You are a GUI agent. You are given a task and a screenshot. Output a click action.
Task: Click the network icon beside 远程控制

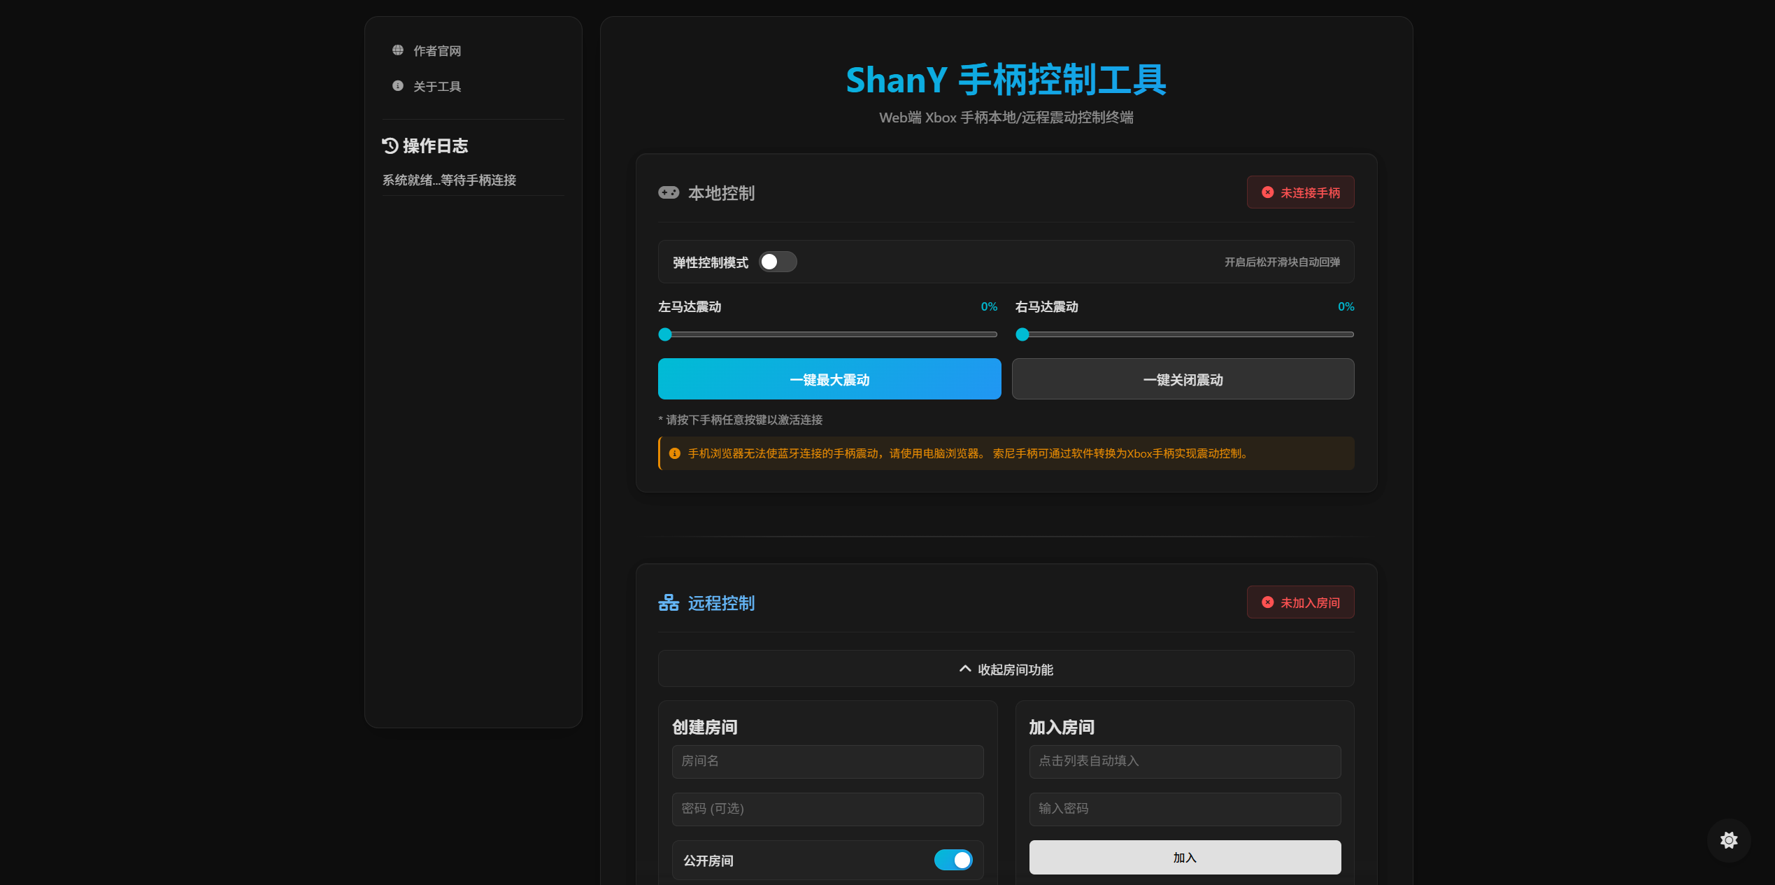pyautogui.click(x=669, y=602)
